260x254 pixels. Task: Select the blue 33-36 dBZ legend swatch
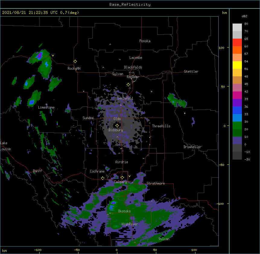click(x=237, y=110)
